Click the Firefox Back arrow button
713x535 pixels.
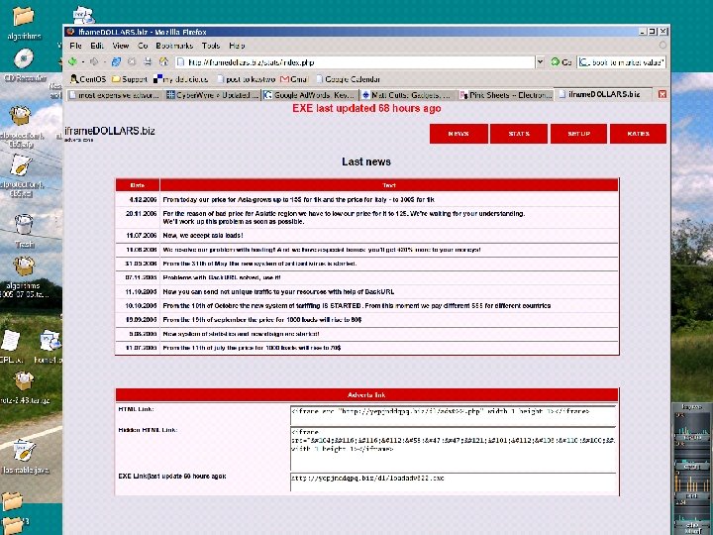click(x=72, y=61)
